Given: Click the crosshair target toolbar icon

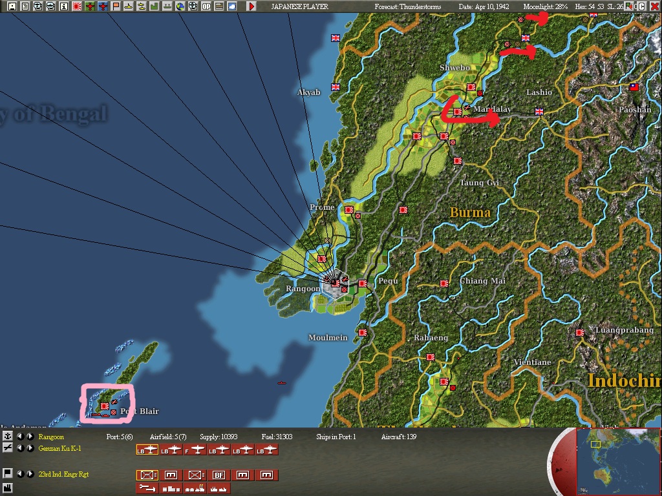Looking at the screenshot, I should (193, 6).
